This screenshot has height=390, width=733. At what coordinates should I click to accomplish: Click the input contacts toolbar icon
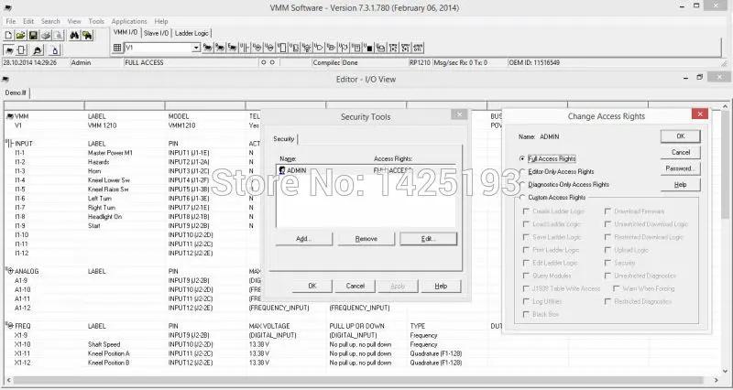click(x=245, y=48)
